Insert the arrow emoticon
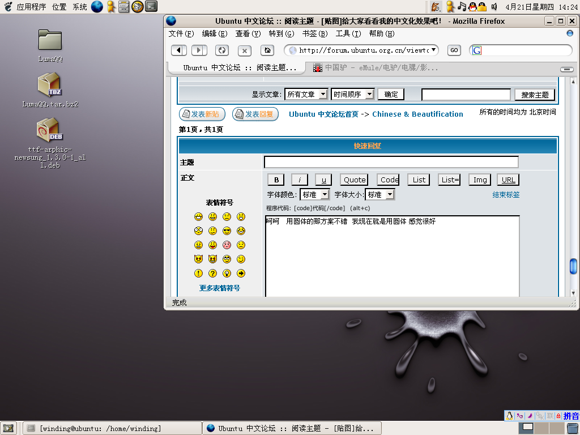 click(241, 274)
